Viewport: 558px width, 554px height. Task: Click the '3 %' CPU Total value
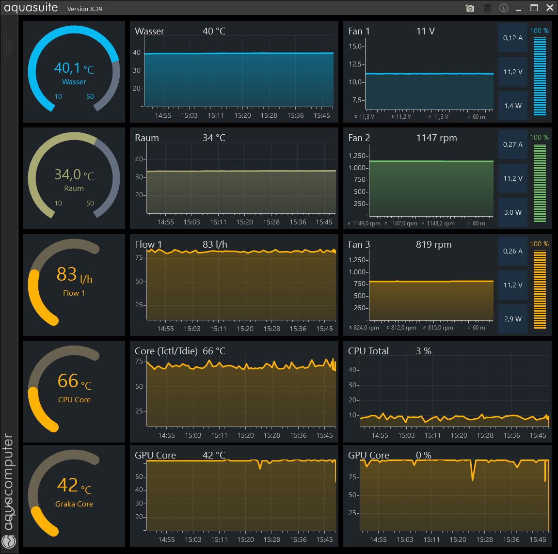tap(424, 351)
